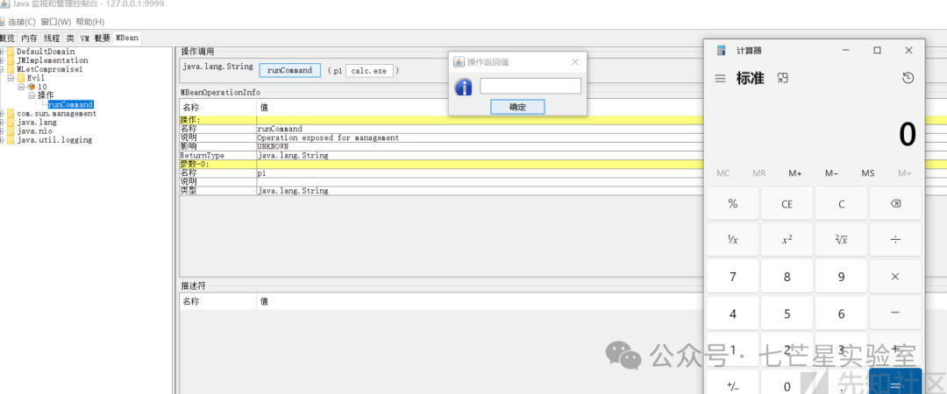947x394 pixels.
Task: Select the java.lang tree item
Action: (x=37, y=122)
